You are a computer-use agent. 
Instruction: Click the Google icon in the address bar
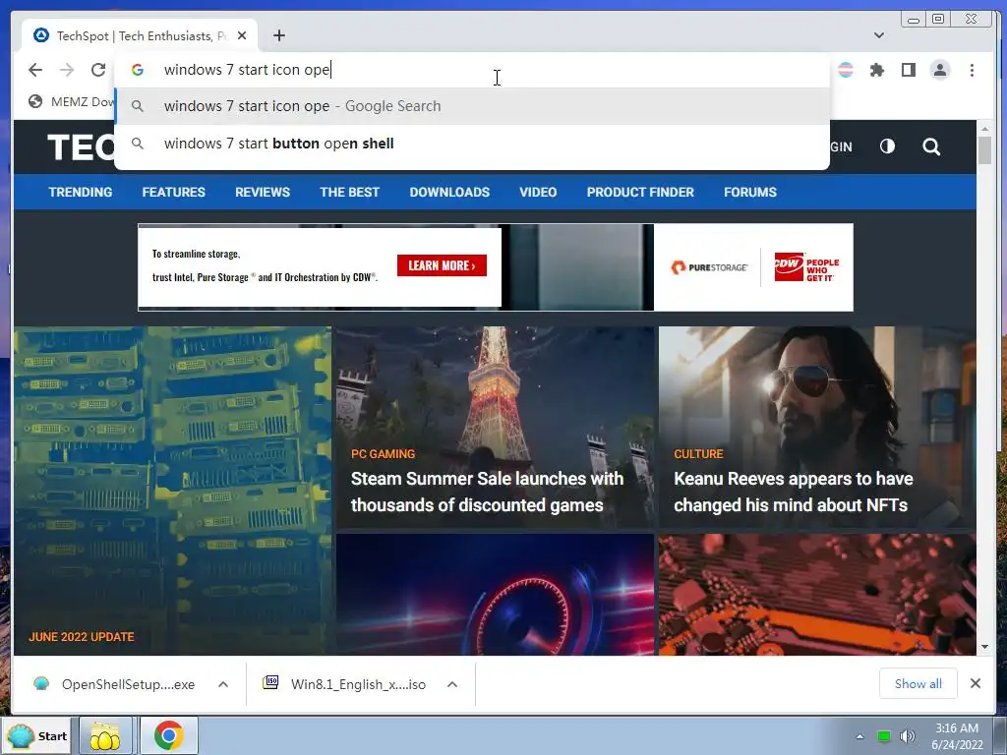point(138,70)
